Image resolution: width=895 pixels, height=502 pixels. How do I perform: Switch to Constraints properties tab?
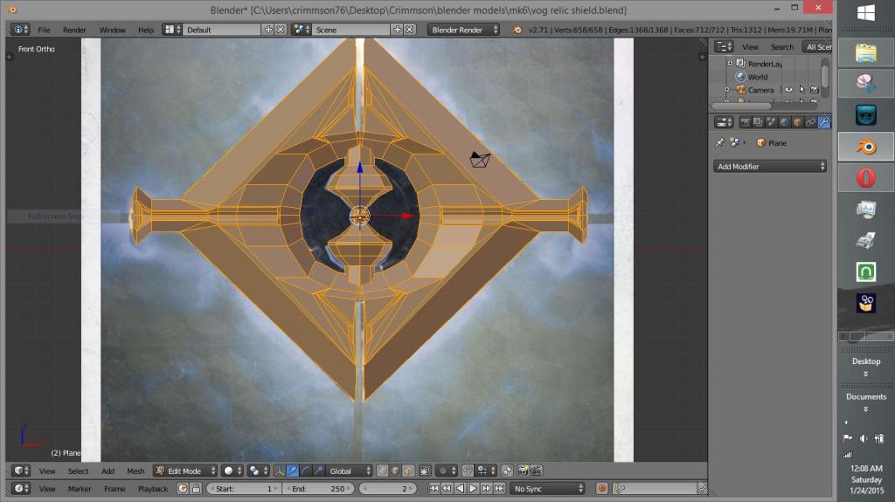pos(810,122)
